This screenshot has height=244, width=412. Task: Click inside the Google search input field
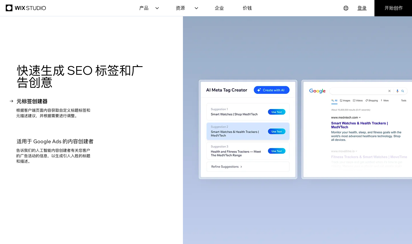pyautogui.click(x=358, y=91)
